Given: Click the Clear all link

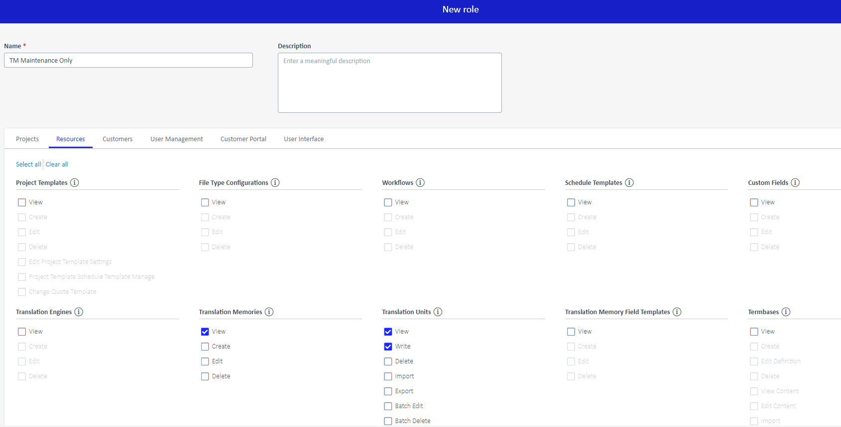Looking at the screenshot, I should point(57,165).
